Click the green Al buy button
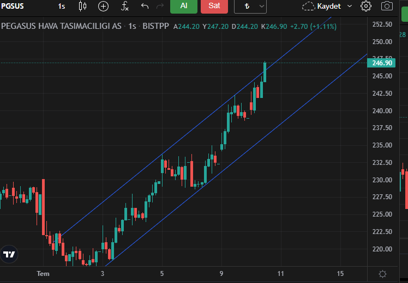Image resolution: width=408 pixels, height=283 pixels. pos(184,6)
